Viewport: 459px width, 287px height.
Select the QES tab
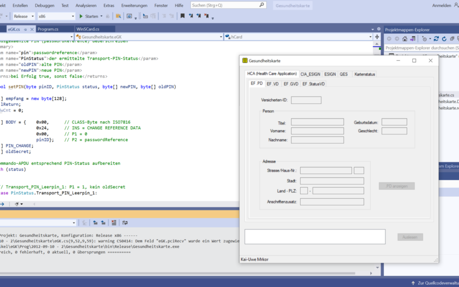tap(344, 74)
